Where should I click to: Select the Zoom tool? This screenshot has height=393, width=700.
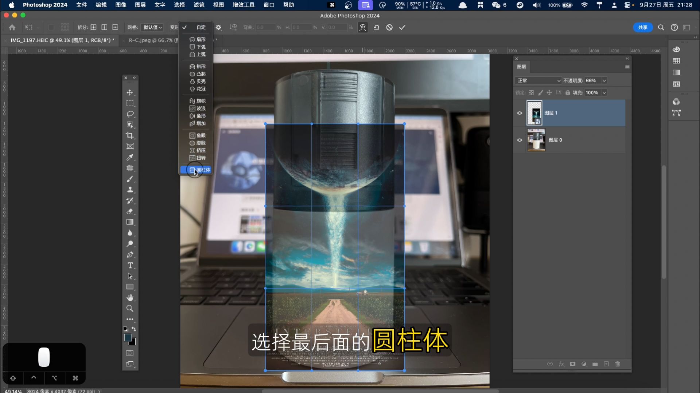pos(130,309)
